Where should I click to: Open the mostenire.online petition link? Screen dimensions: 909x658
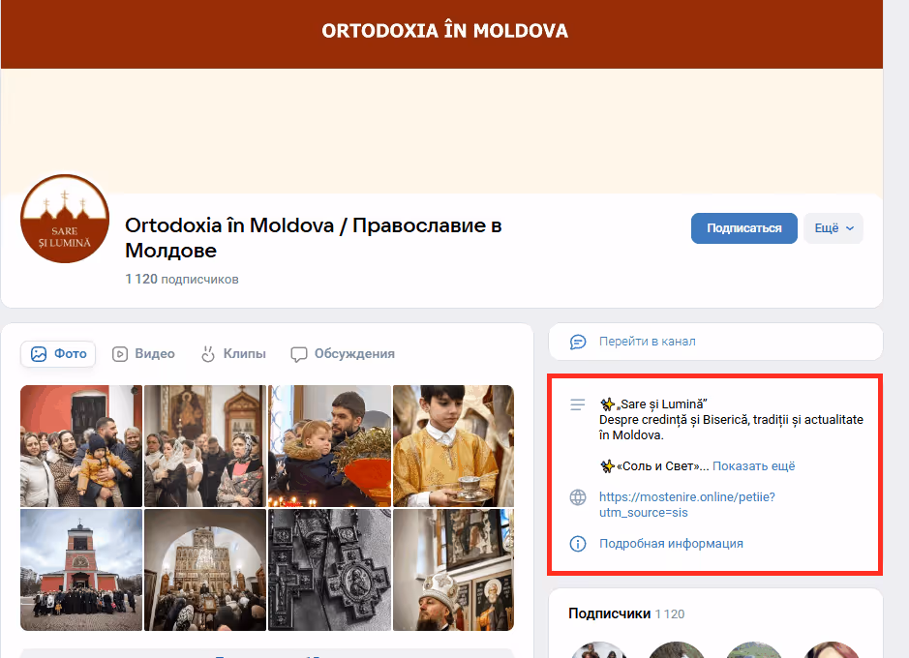[x=687, y=504]
